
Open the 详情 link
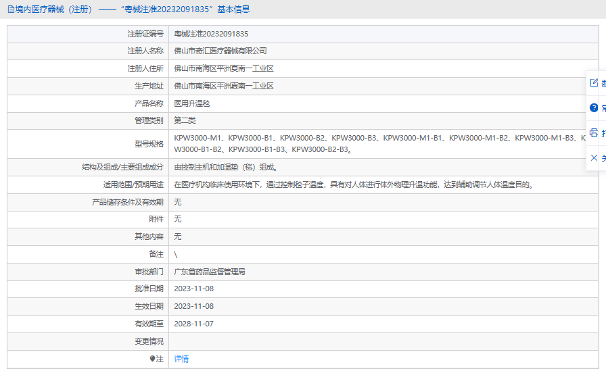tap(181, 359)
